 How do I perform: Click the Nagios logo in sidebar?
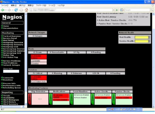12,17
